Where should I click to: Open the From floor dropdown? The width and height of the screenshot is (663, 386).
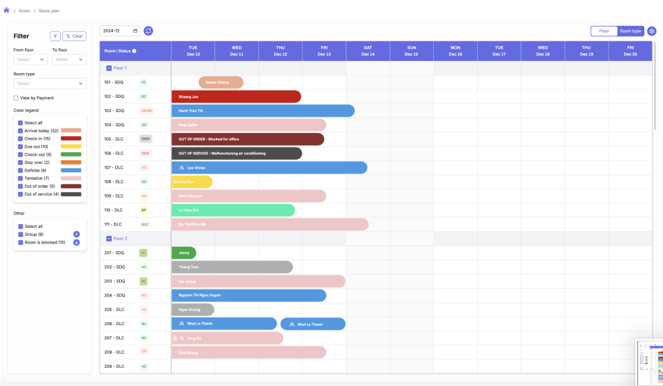coord(30,60)
